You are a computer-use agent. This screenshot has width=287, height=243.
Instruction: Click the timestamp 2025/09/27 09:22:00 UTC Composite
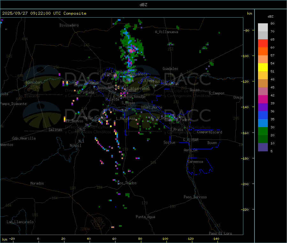(44, 13)
